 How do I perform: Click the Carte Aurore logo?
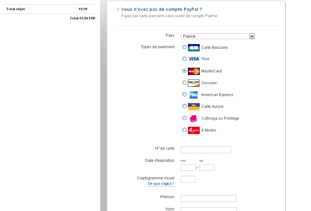pyautogui.click(x=194, y=107)
